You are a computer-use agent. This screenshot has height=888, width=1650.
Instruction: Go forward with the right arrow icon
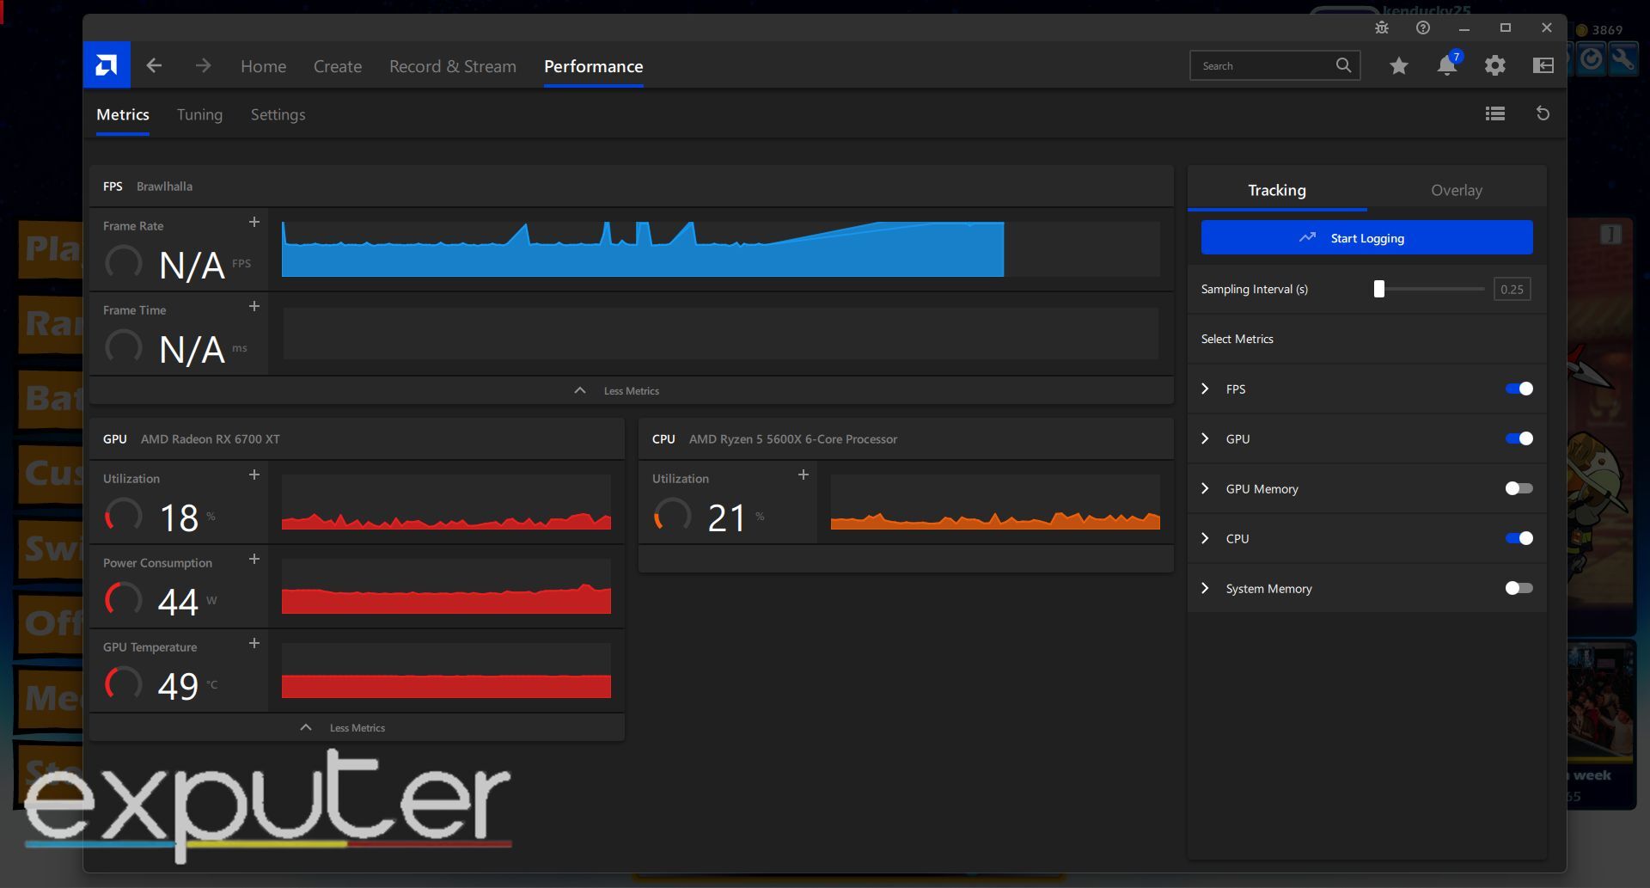click(x=203, y=65)
